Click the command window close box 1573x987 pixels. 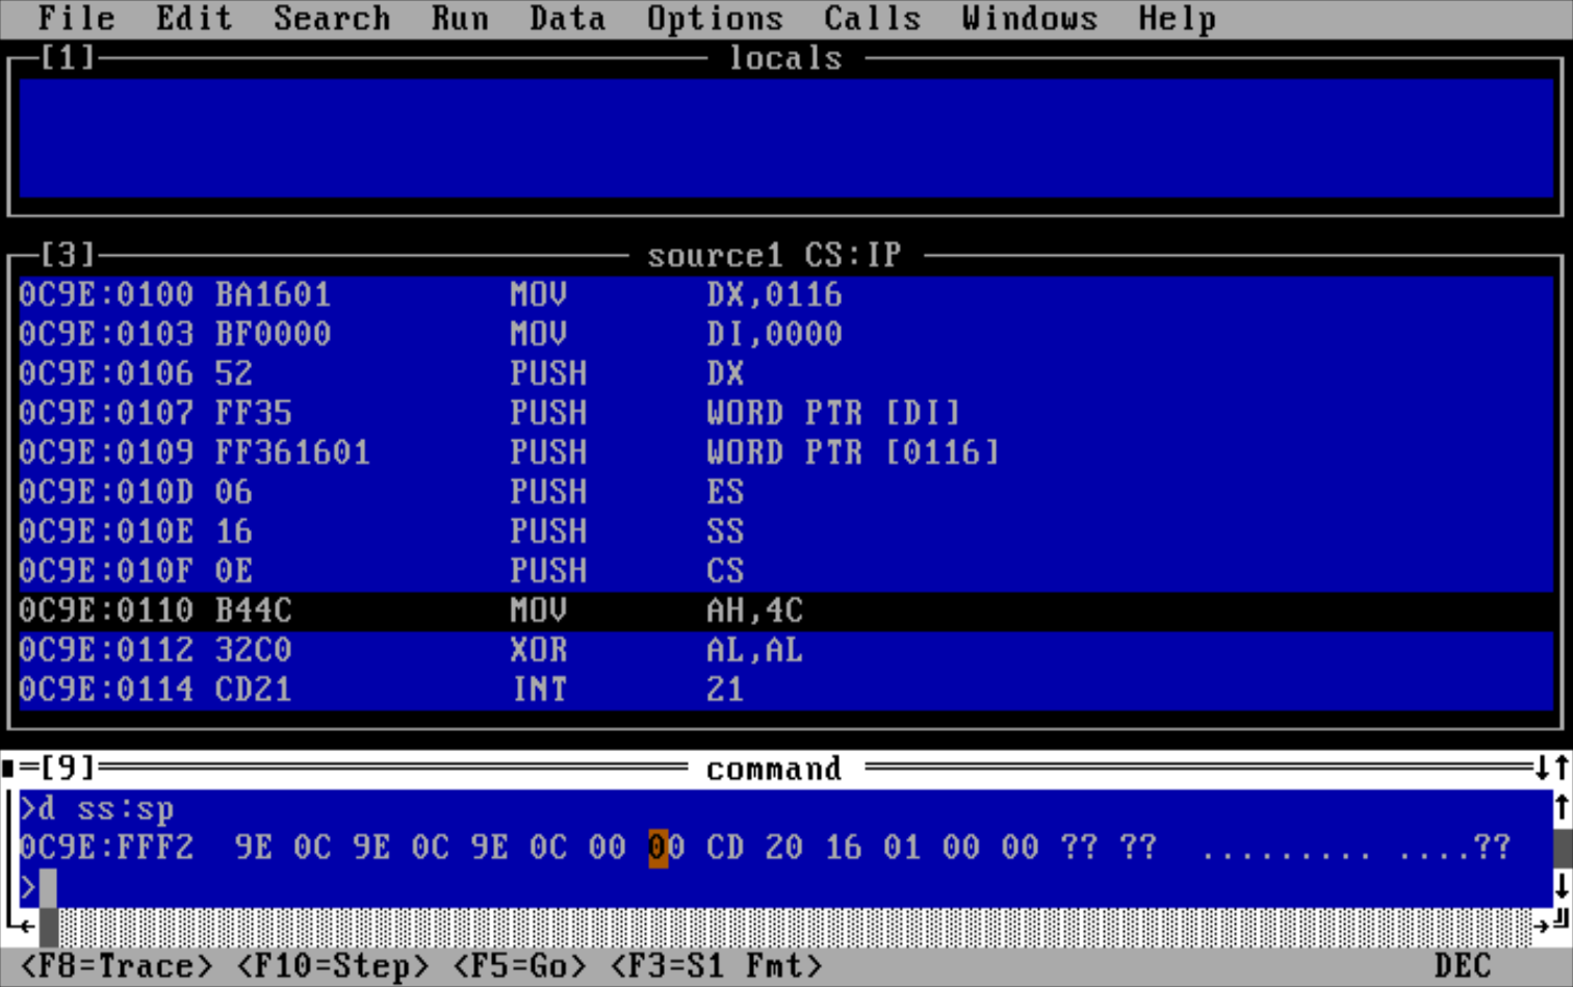pos(8,769)
